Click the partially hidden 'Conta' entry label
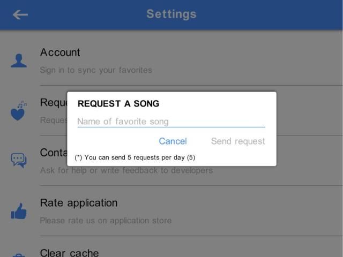The height and width of the screenshot is (257, 343). coord(53,153)
